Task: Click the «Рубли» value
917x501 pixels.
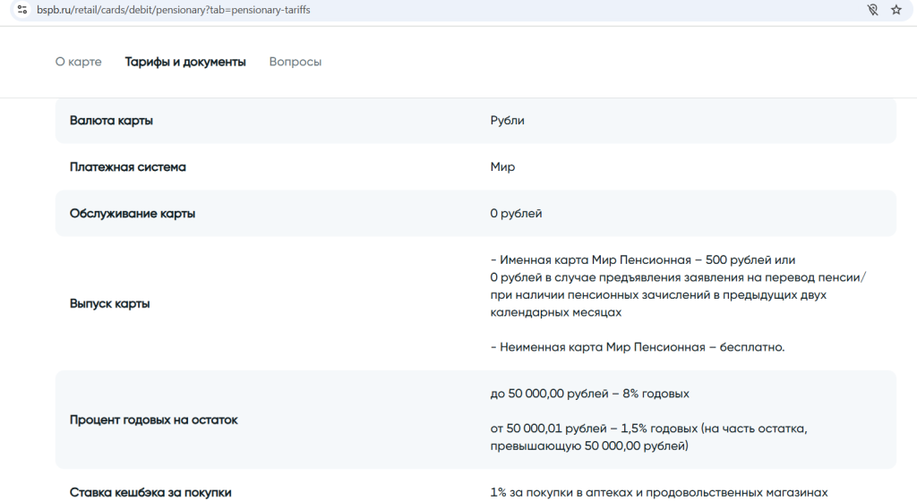Action: 507,121
